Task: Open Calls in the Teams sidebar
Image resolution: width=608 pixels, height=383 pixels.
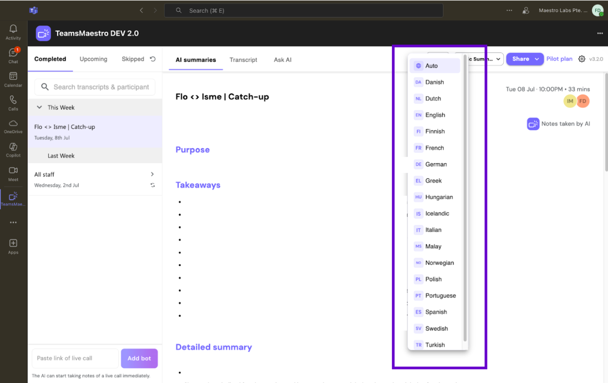Action: [13, 103]
